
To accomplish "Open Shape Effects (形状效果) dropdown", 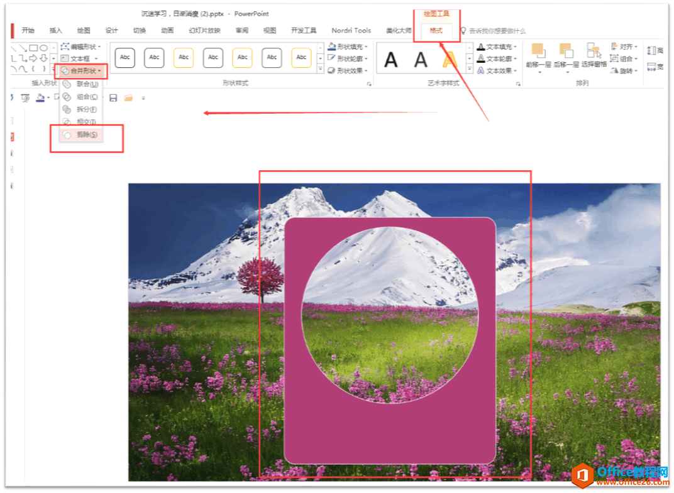I will 348,70.
